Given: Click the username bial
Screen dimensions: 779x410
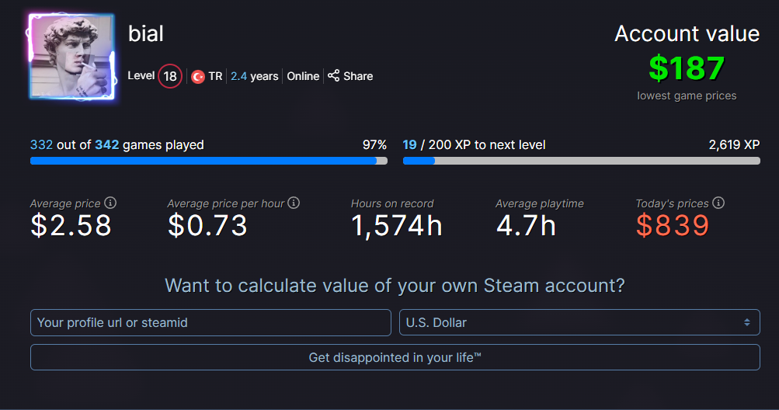Looking at the screenshot, I should [x=146, y=35].
